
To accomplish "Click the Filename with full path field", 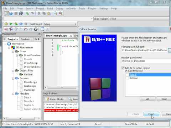I will point(145,50).
